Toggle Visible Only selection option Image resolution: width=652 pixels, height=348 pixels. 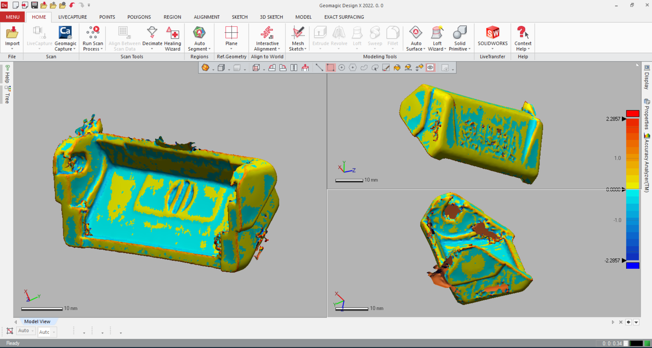pyautogui.click(x=430, y=68)
